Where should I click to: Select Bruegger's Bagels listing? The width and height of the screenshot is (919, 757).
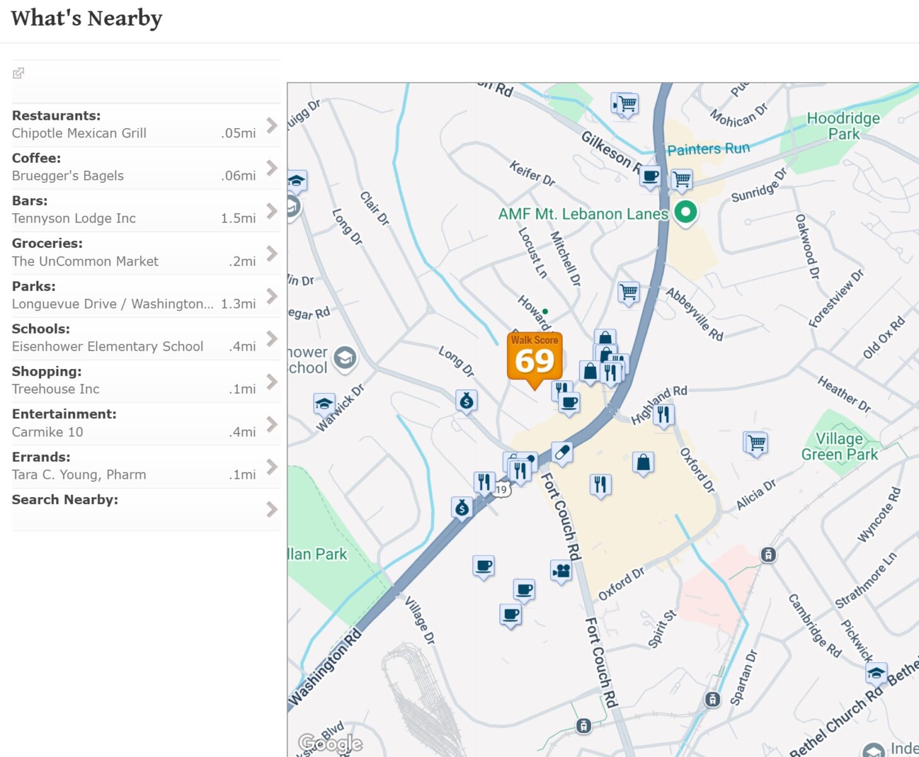coord(67,176)
